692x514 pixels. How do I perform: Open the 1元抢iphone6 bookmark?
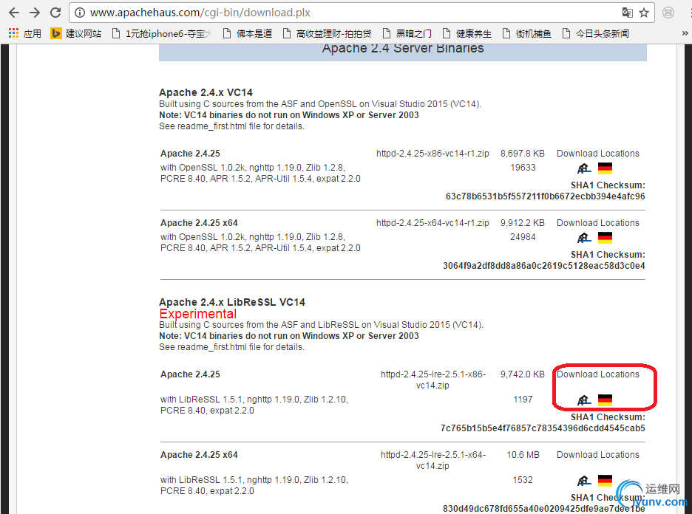click(x=162, y=33)
